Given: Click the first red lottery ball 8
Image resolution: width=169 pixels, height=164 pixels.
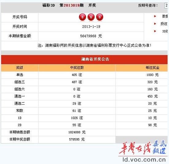Looking at the screenshot, I should pos(82,17).
